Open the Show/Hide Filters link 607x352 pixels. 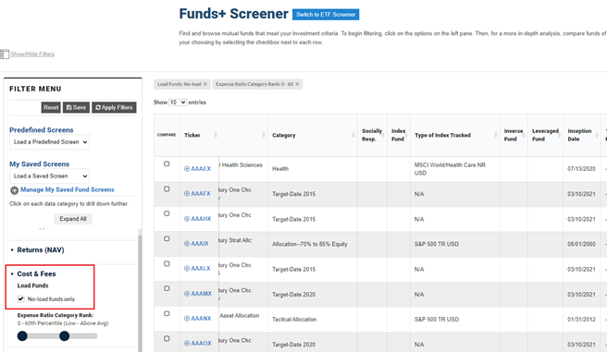32,55
